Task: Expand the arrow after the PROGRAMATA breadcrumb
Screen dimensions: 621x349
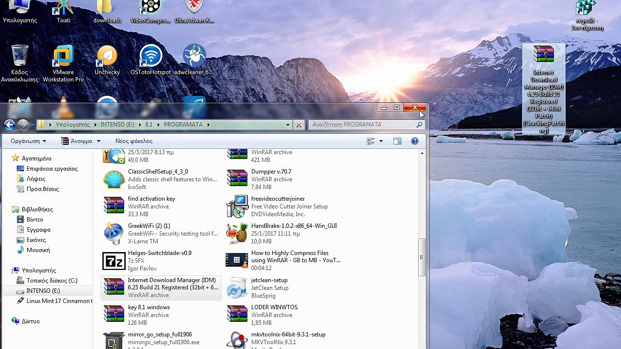Action: (x=209, y=125)
